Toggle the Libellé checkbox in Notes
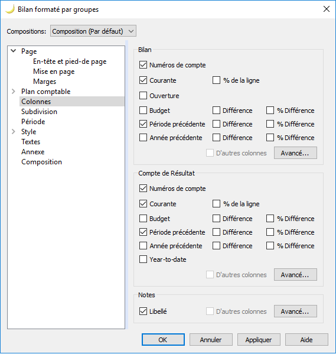Viewport: 336px width, 354px height. pyautogui.click(x=143, y=311)
